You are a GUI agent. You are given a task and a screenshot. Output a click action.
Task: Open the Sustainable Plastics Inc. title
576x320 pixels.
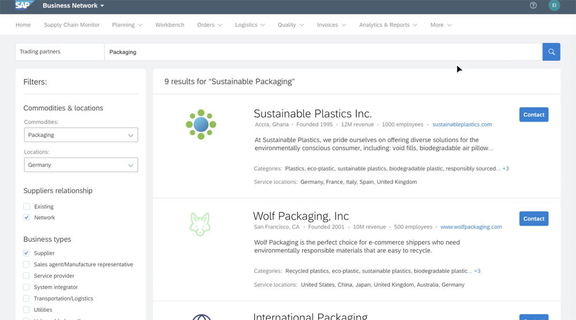[x=313, y=113]
